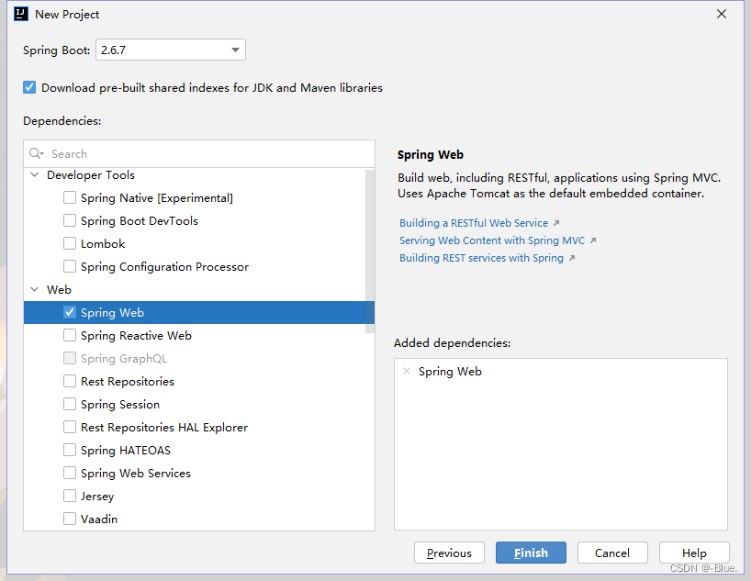Screen dimensions: 751x581
Task: Click the Web group label
Action: (59, 289)
